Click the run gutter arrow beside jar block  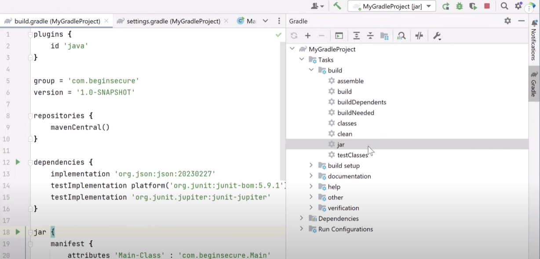18,231
